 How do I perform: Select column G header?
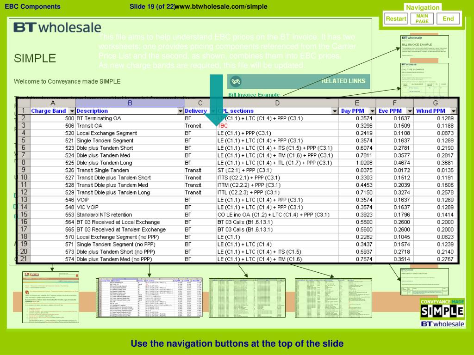[x=435, y=103]
